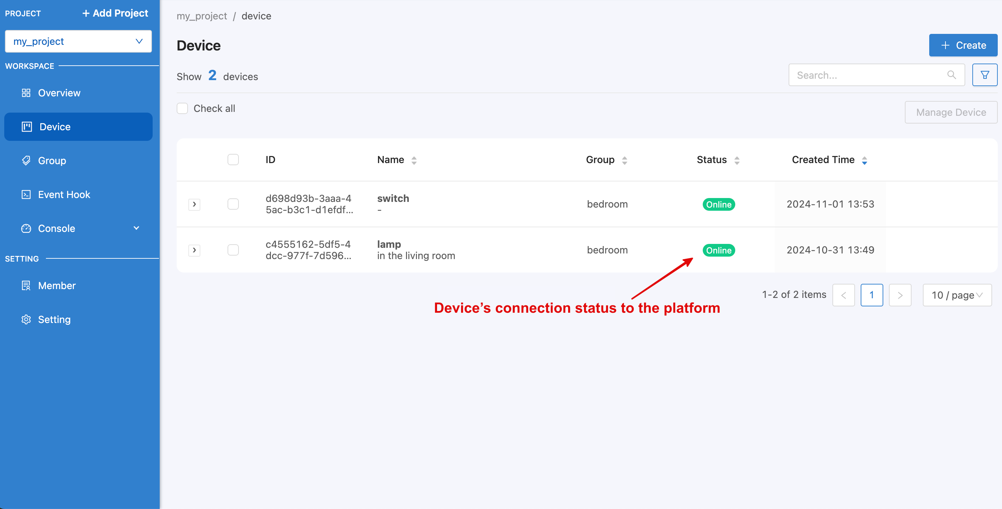Sort devices by Group column arrows

(624, 160)
